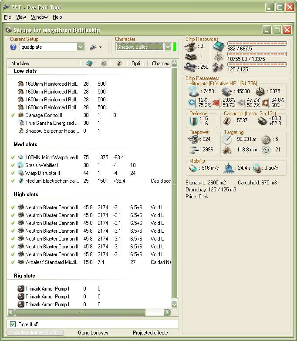Click the launcher hardpoints icon in Ship Resources
The width and height of the screenshot is (297, 341).
191,57
